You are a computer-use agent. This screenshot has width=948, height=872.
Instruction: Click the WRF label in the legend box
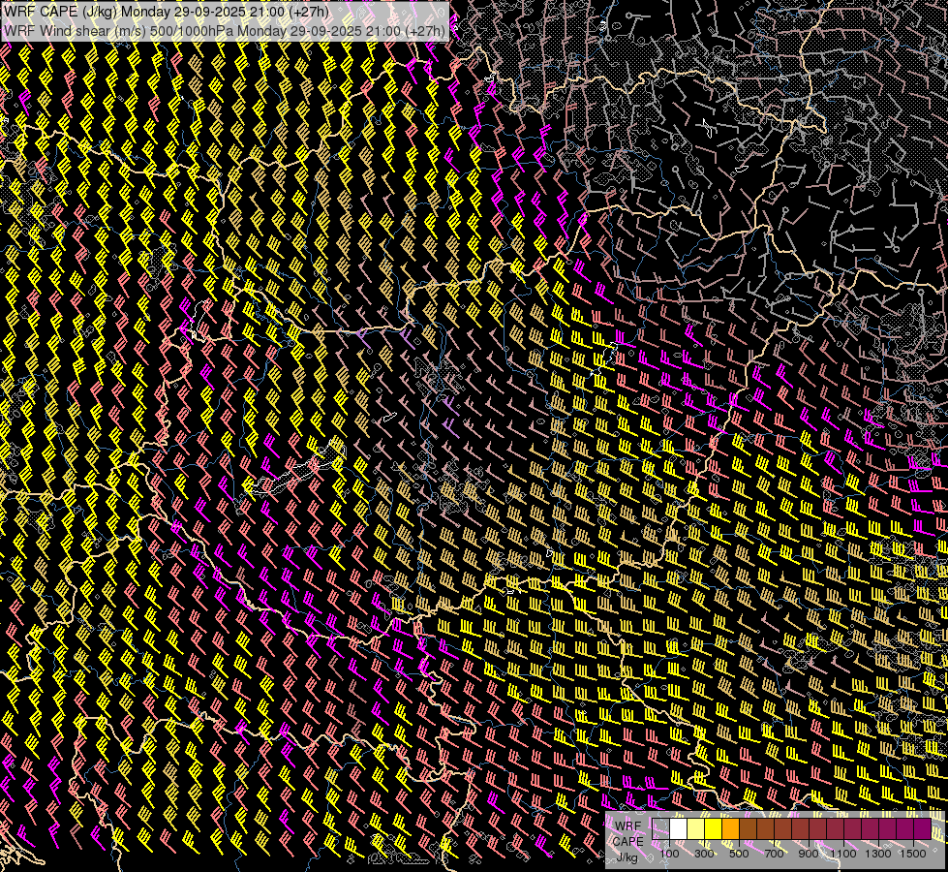pyautogui.click(x=628, y=825)
